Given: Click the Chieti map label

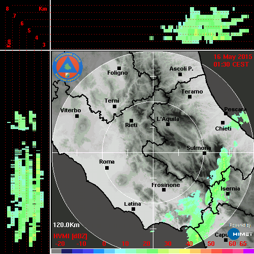Looking at the screenshot, I should pos(223,129).
